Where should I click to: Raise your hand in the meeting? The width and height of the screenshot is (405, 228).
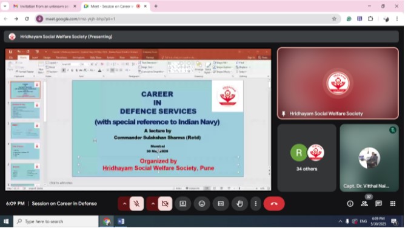tap(239, 204)
